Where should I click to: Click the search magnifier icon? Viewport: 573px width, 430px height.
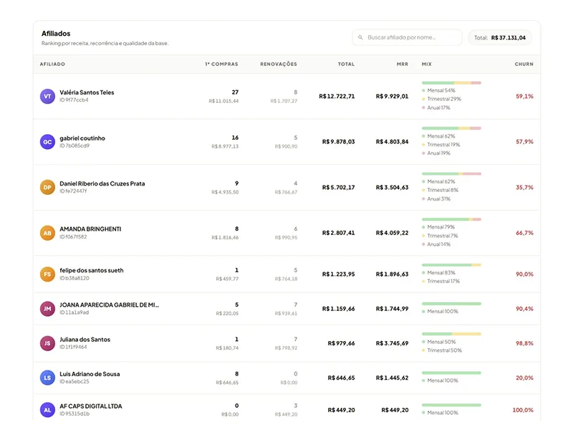[x=360, y=37]
